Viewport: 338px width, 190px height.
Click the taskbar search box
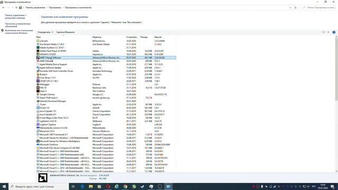39,186
